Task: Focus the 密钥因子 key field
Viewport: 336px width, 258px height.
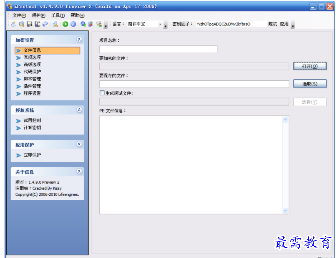Action: pos(231,24)
